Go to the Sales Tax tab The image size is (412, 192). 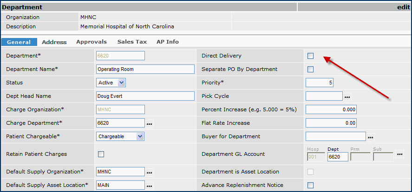pyautogui.click(x=132, y=42)
